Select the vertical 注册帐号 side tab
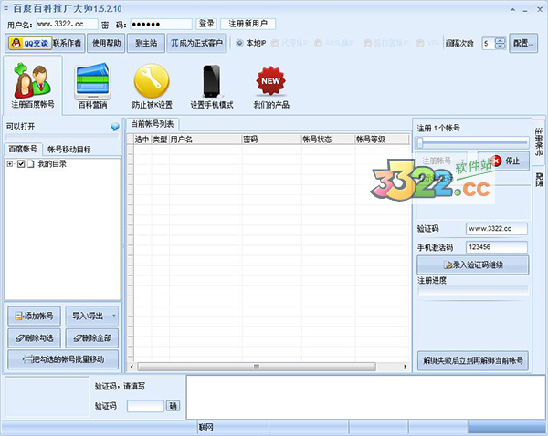 coord(539,141)
